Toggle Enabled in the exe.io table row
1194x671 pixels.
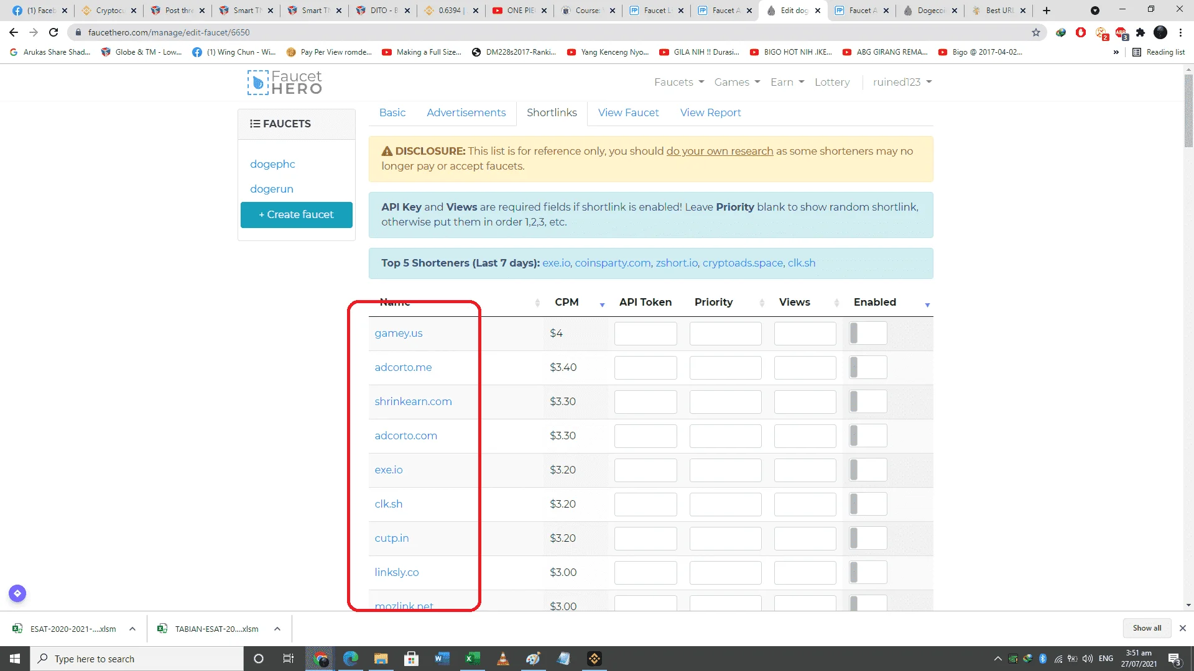tap(868, 470)
